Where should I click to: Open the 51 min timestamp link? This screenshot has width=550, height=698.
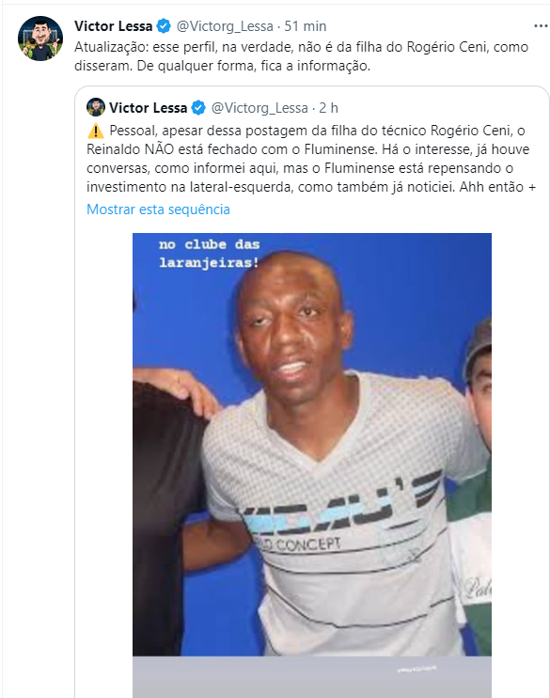(x=306, y=26)
